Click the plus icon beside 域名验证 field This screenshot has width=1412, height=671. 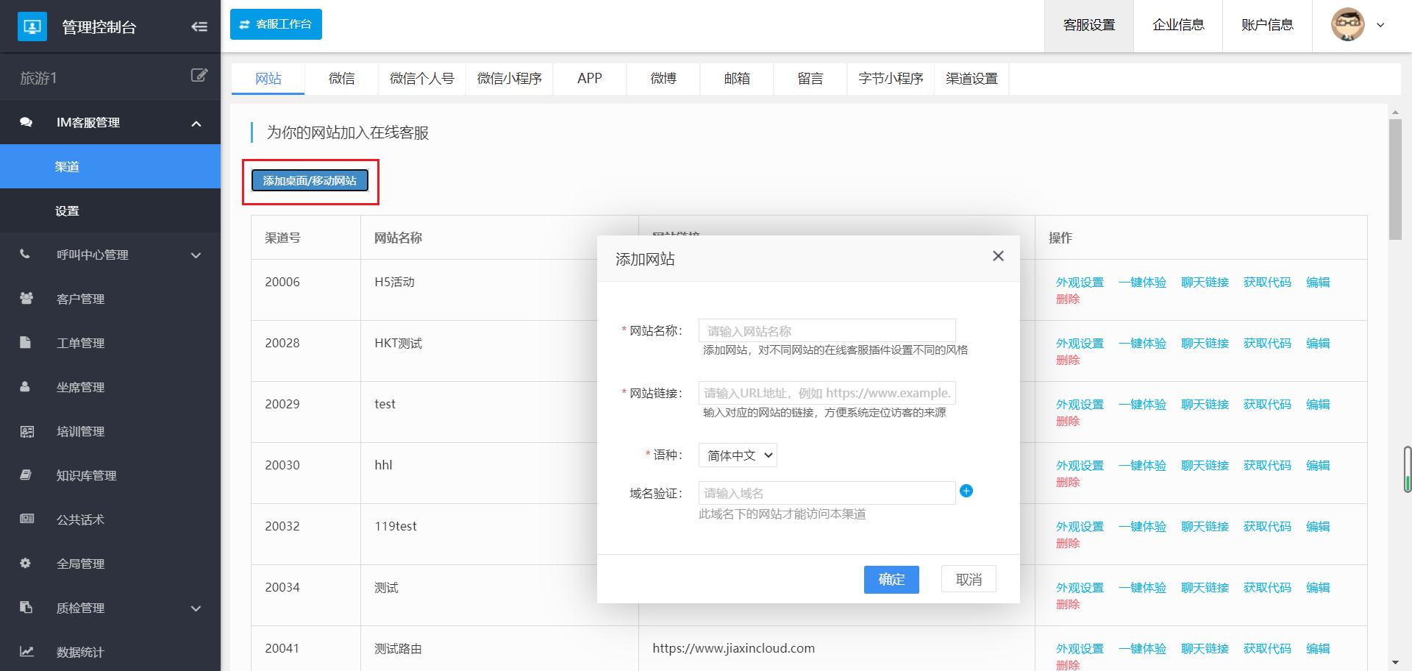(x=966, y=491)
